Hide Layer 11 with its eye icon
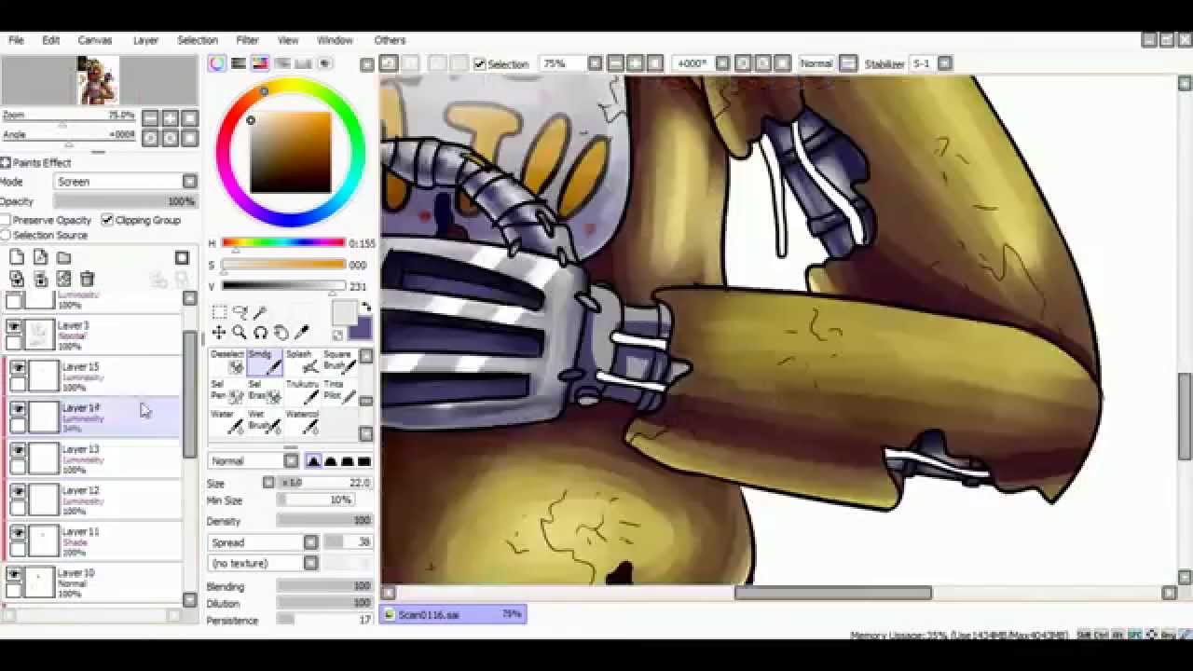 (x=18, y=531)
